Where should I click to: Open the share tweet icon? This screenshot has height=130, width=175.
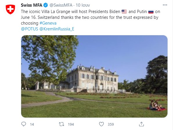[141, 124]
